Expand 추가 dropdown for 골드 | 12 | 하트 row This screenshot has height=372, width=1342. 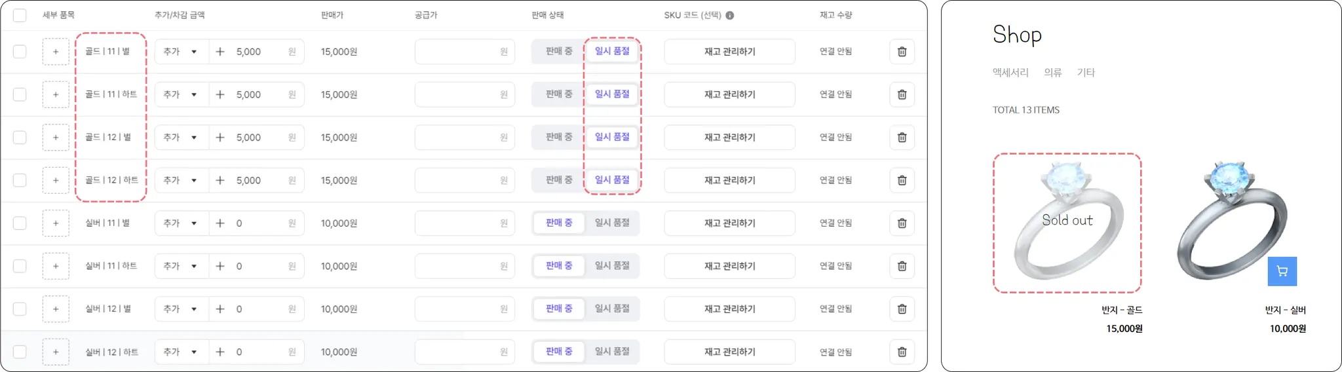(x=181, y=180)
